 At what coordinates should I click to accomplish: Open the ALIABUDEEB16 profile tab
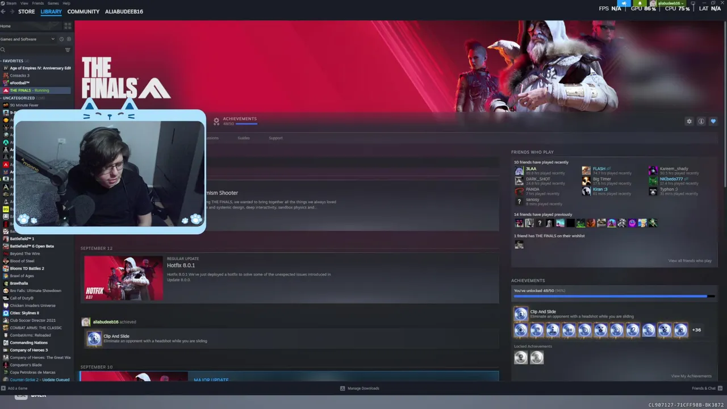[x=124, y=11]
